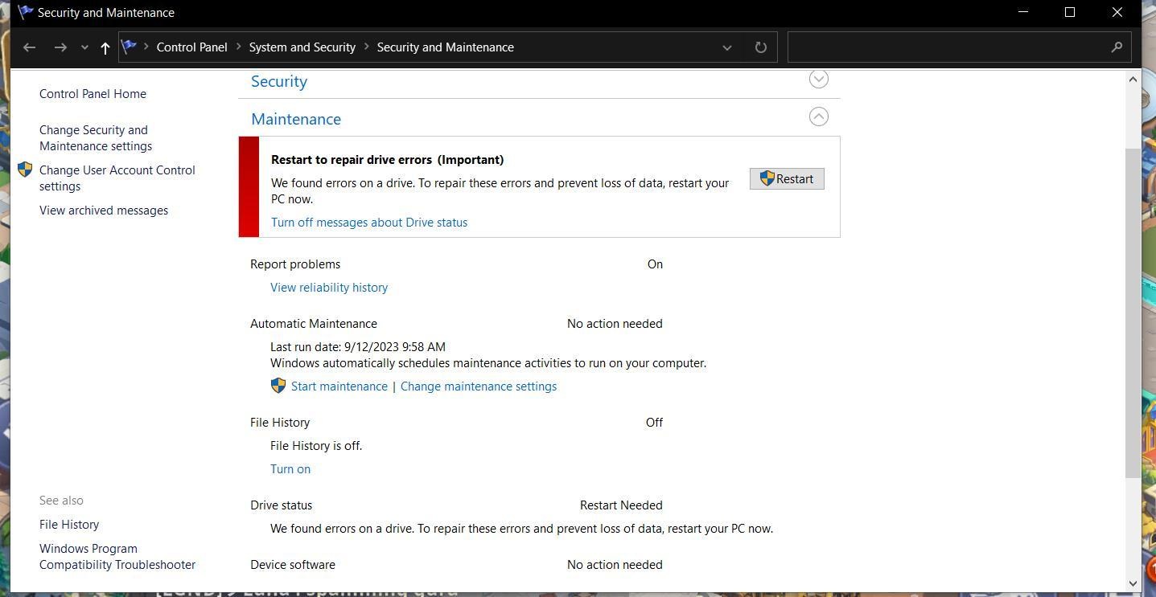
Task: Select Control Panel in the breadcrumb
Action: click(192, 47)
